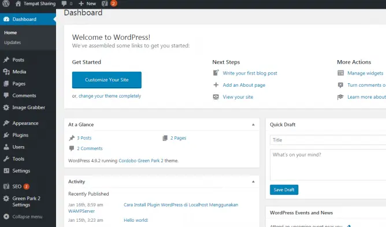
Task: Click the pushpin icon next to 3 Posts
Action: click(x=72, y=138)
